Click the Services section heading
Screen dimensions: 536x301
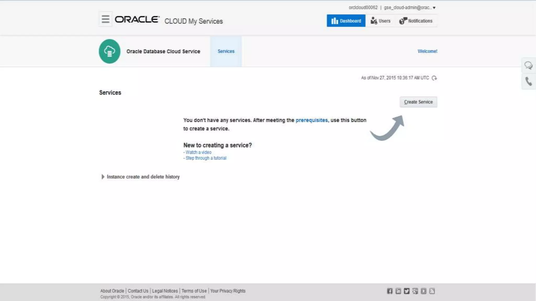(x=110, y=93)
